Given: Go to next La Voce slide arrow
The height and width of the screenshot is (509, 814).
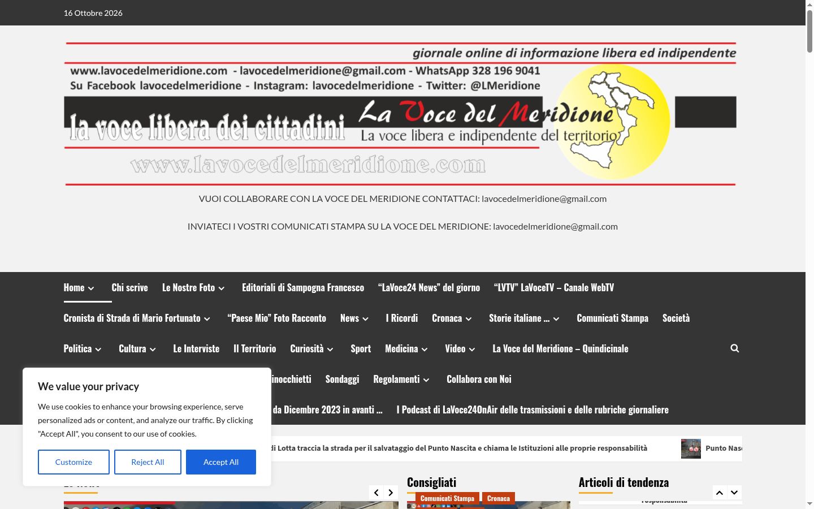Looking at the screenshot, I should click(391, 493).
